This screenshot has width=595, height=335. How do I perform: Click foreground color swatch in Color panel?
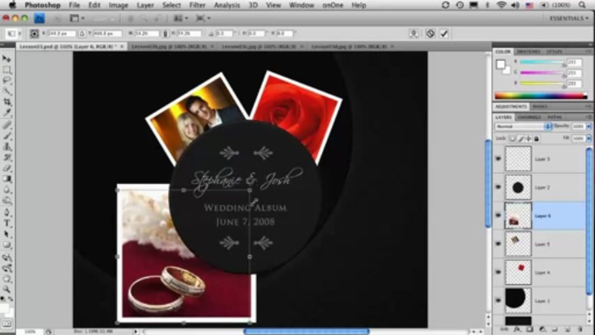coord(500,65)
